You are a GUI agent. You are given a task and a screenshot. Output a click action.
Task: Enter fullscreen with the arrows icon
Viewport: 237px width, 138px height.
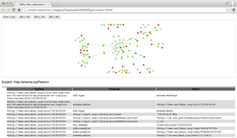tap(227, 3)
